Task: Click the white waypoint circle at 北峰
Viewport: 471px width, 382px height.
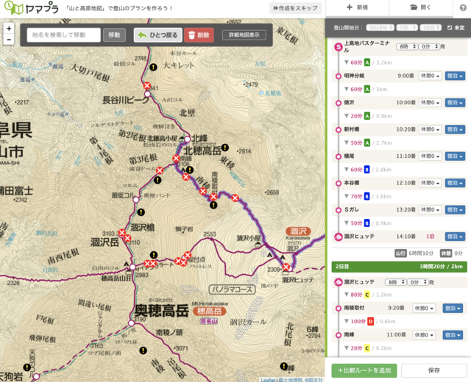Action: click(187, 139)
